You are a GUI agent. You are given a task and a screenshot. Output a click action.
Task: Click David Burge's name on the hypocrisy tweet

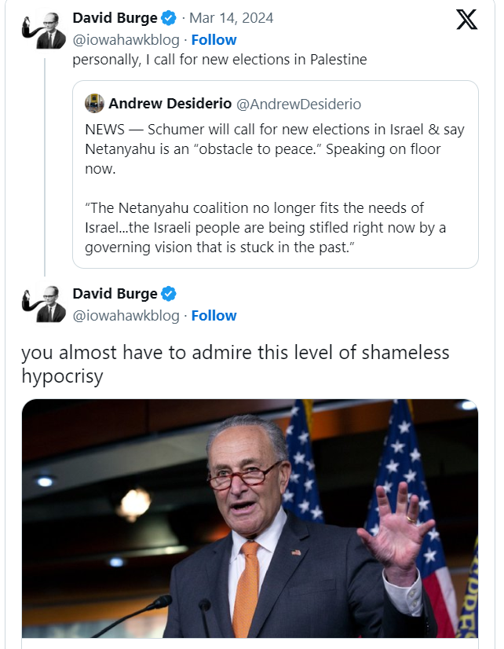point(115,294)
